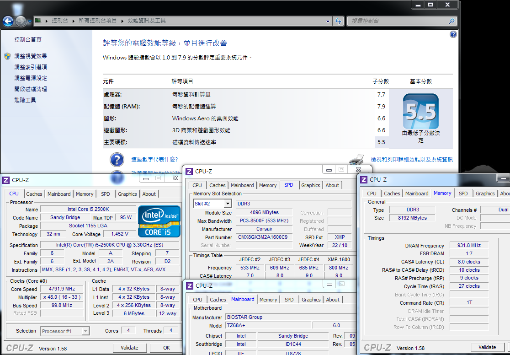Minimize the main Control Panel window
The width and height of the screenshot is (510, 355).
(x=418, y=5)
